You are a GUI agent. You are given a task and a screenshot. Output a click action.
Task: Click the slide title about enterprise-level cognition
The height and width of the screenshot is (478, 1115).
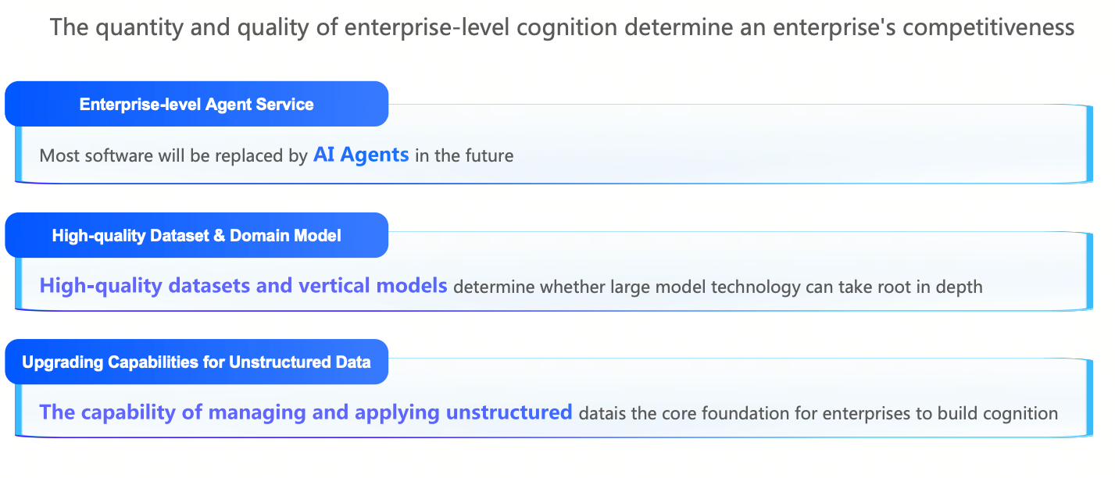pos(562,27)
